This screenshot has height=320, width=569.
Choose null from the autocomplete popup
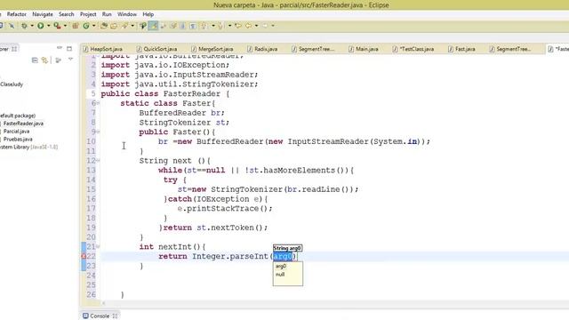tap(280, 275)
